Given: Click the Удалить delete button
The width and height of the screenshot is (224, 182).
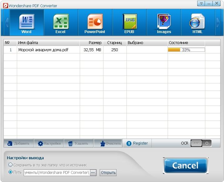Looking at the screenshot, I should click(79, 143).
